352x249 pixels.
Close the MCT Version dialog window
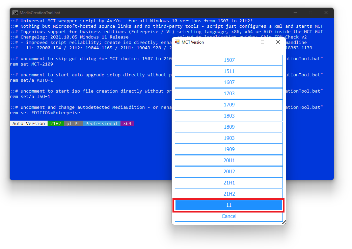point(278,42)
